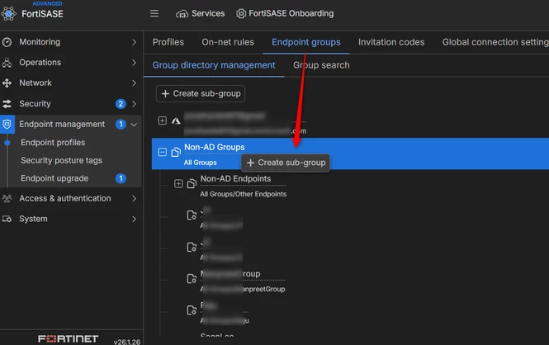Screen dimensions: 549x345
Task: Click the Non-AD Groups folder icon
Action: pyautogui.click(x=176, y=152)
